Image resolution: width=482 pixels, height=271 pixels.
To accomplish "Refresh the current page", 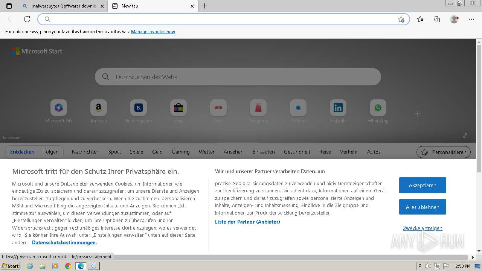I will (x=27, y=19).
